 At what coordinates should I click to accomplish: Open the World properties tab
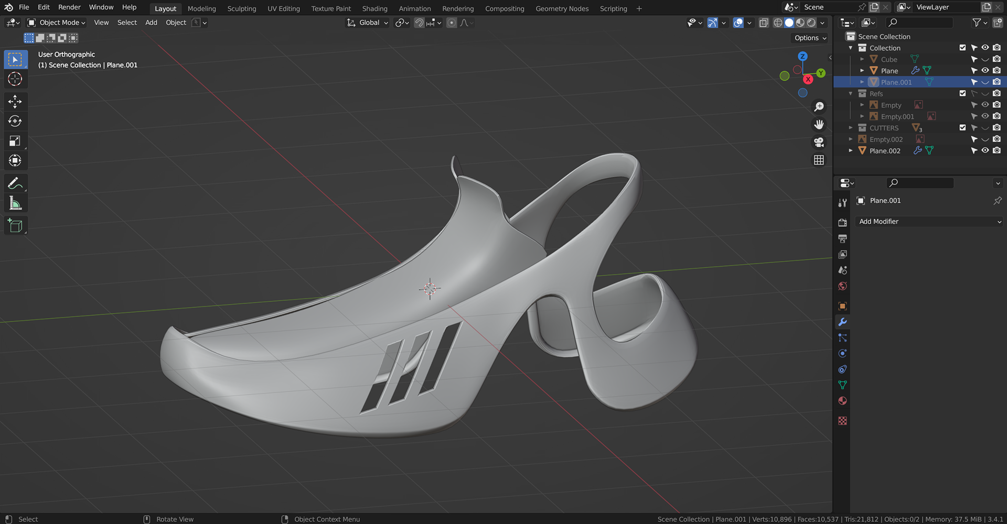(x=842, y=286)
